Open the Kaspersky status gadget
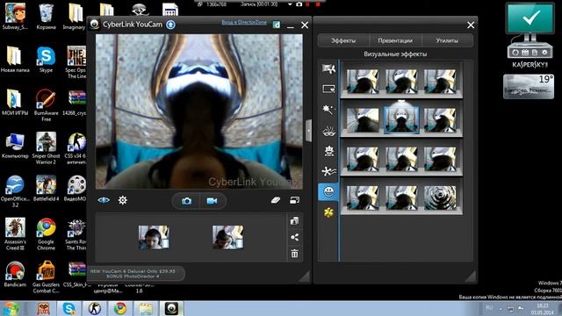This screenshot has height=316, width=562. [x=530, y=35]
